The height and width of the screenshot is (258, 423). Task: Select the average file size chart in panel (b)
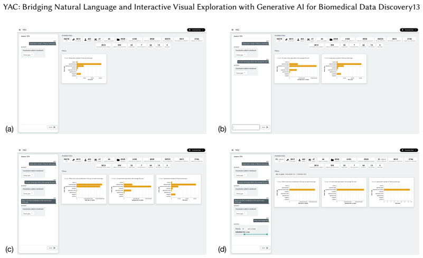297,69
